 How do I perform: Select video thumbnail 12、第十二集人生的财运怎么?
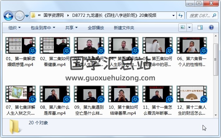click(x=192, y=94)
